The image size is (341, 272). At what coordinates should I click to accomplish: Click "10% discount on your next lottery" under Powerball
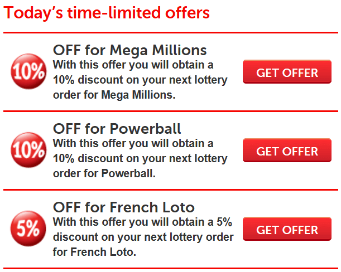[140, 159]
